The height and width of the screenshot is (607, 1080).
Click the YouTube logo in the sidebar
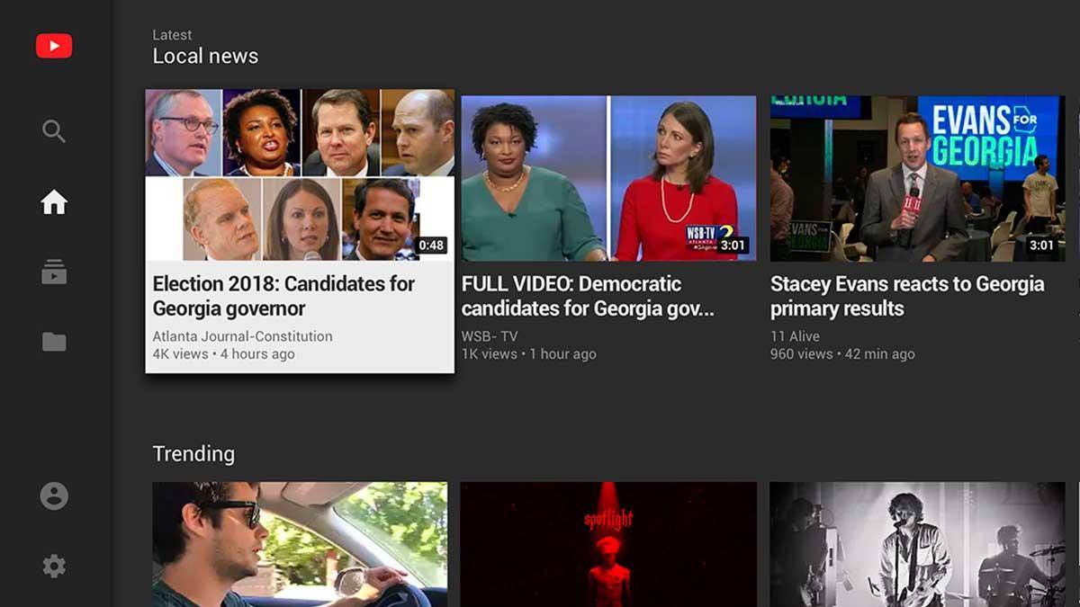(54, 46)
